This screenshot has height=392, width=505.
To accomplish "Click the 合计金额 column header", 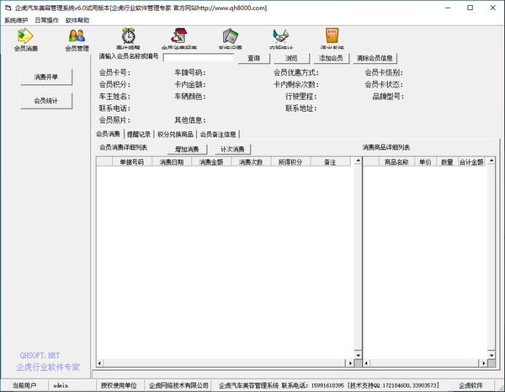I will (471, 162).
